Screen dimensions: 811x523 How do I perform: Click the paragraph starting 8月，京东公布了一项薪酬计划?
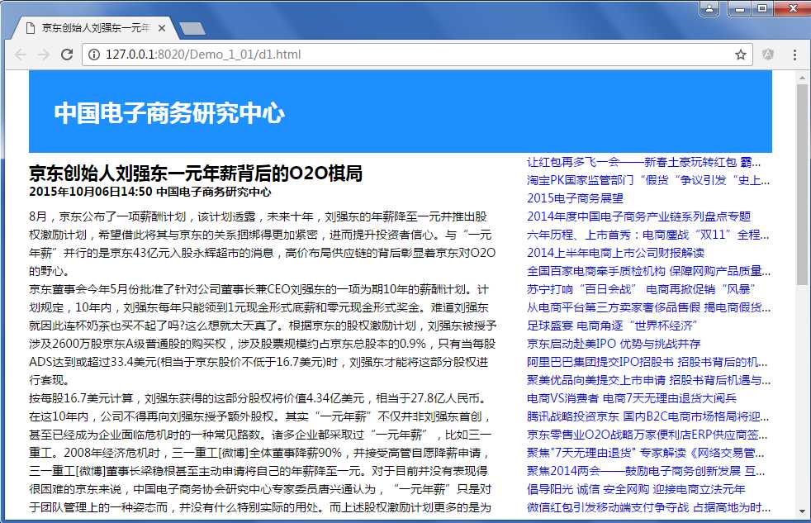(x=263, y=244)
